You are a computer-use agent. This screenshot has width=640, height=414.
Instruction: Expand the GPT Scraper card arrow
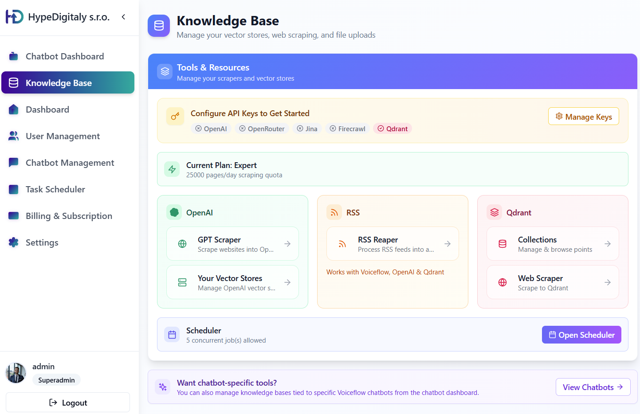(x=287, y=243)
